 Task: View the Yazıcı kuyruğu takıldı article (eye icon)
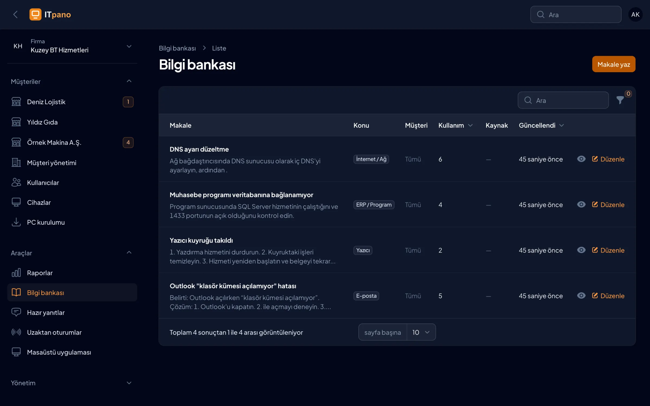click(581, 250)
